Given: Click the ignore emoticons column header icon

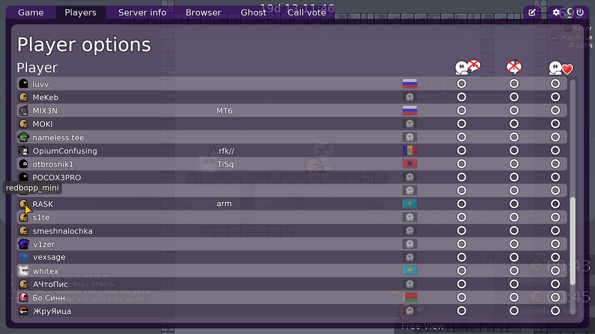Looking at the screenshot, I should pyautogui.click(x=514, y=67).
